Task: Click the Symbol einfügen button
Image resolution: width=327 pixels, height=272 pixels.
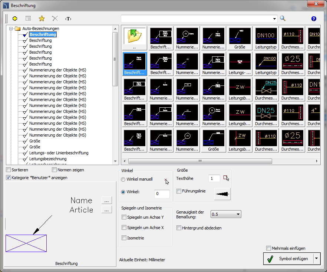Action: click(x=288, y=259)
